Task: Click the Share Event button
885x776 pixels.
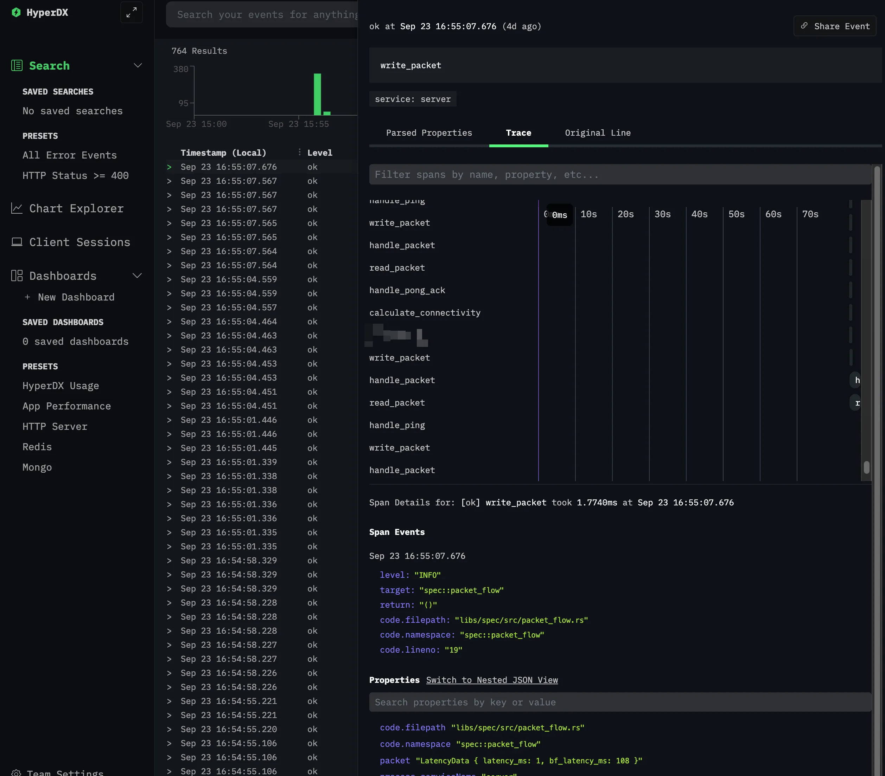Action: coord(834,26)
